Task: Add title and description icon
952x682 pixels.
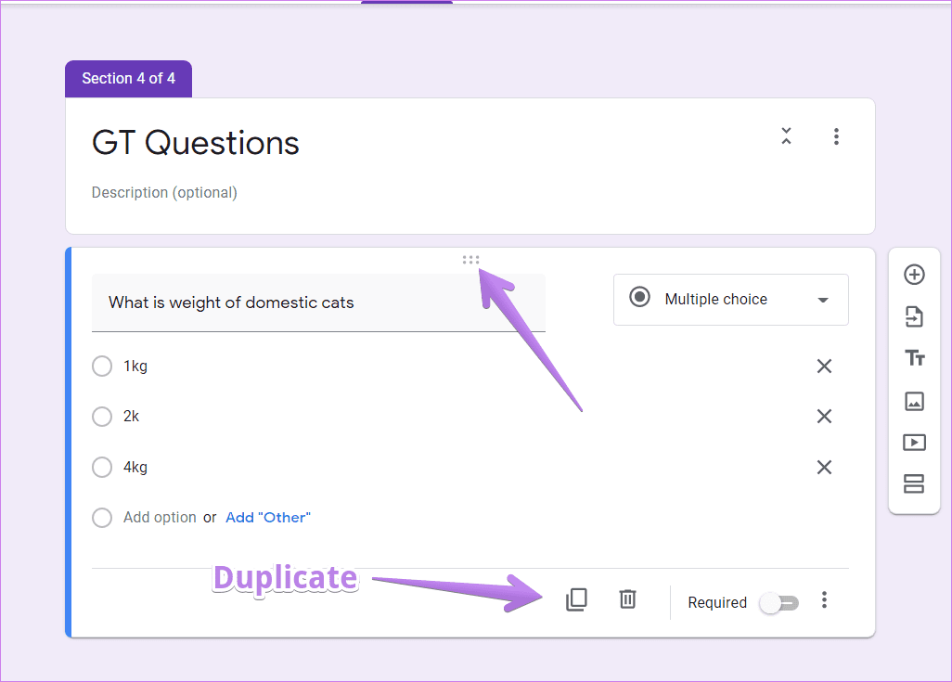Action: pyautogui.click(x=914, y=357)
